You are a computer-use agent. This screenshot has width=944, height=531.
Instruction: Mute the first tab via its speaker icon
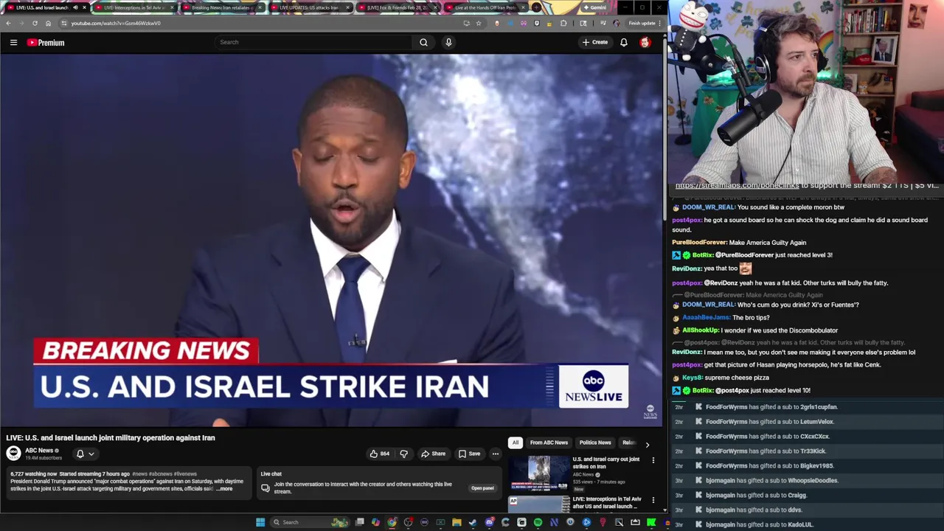point(75,7)
